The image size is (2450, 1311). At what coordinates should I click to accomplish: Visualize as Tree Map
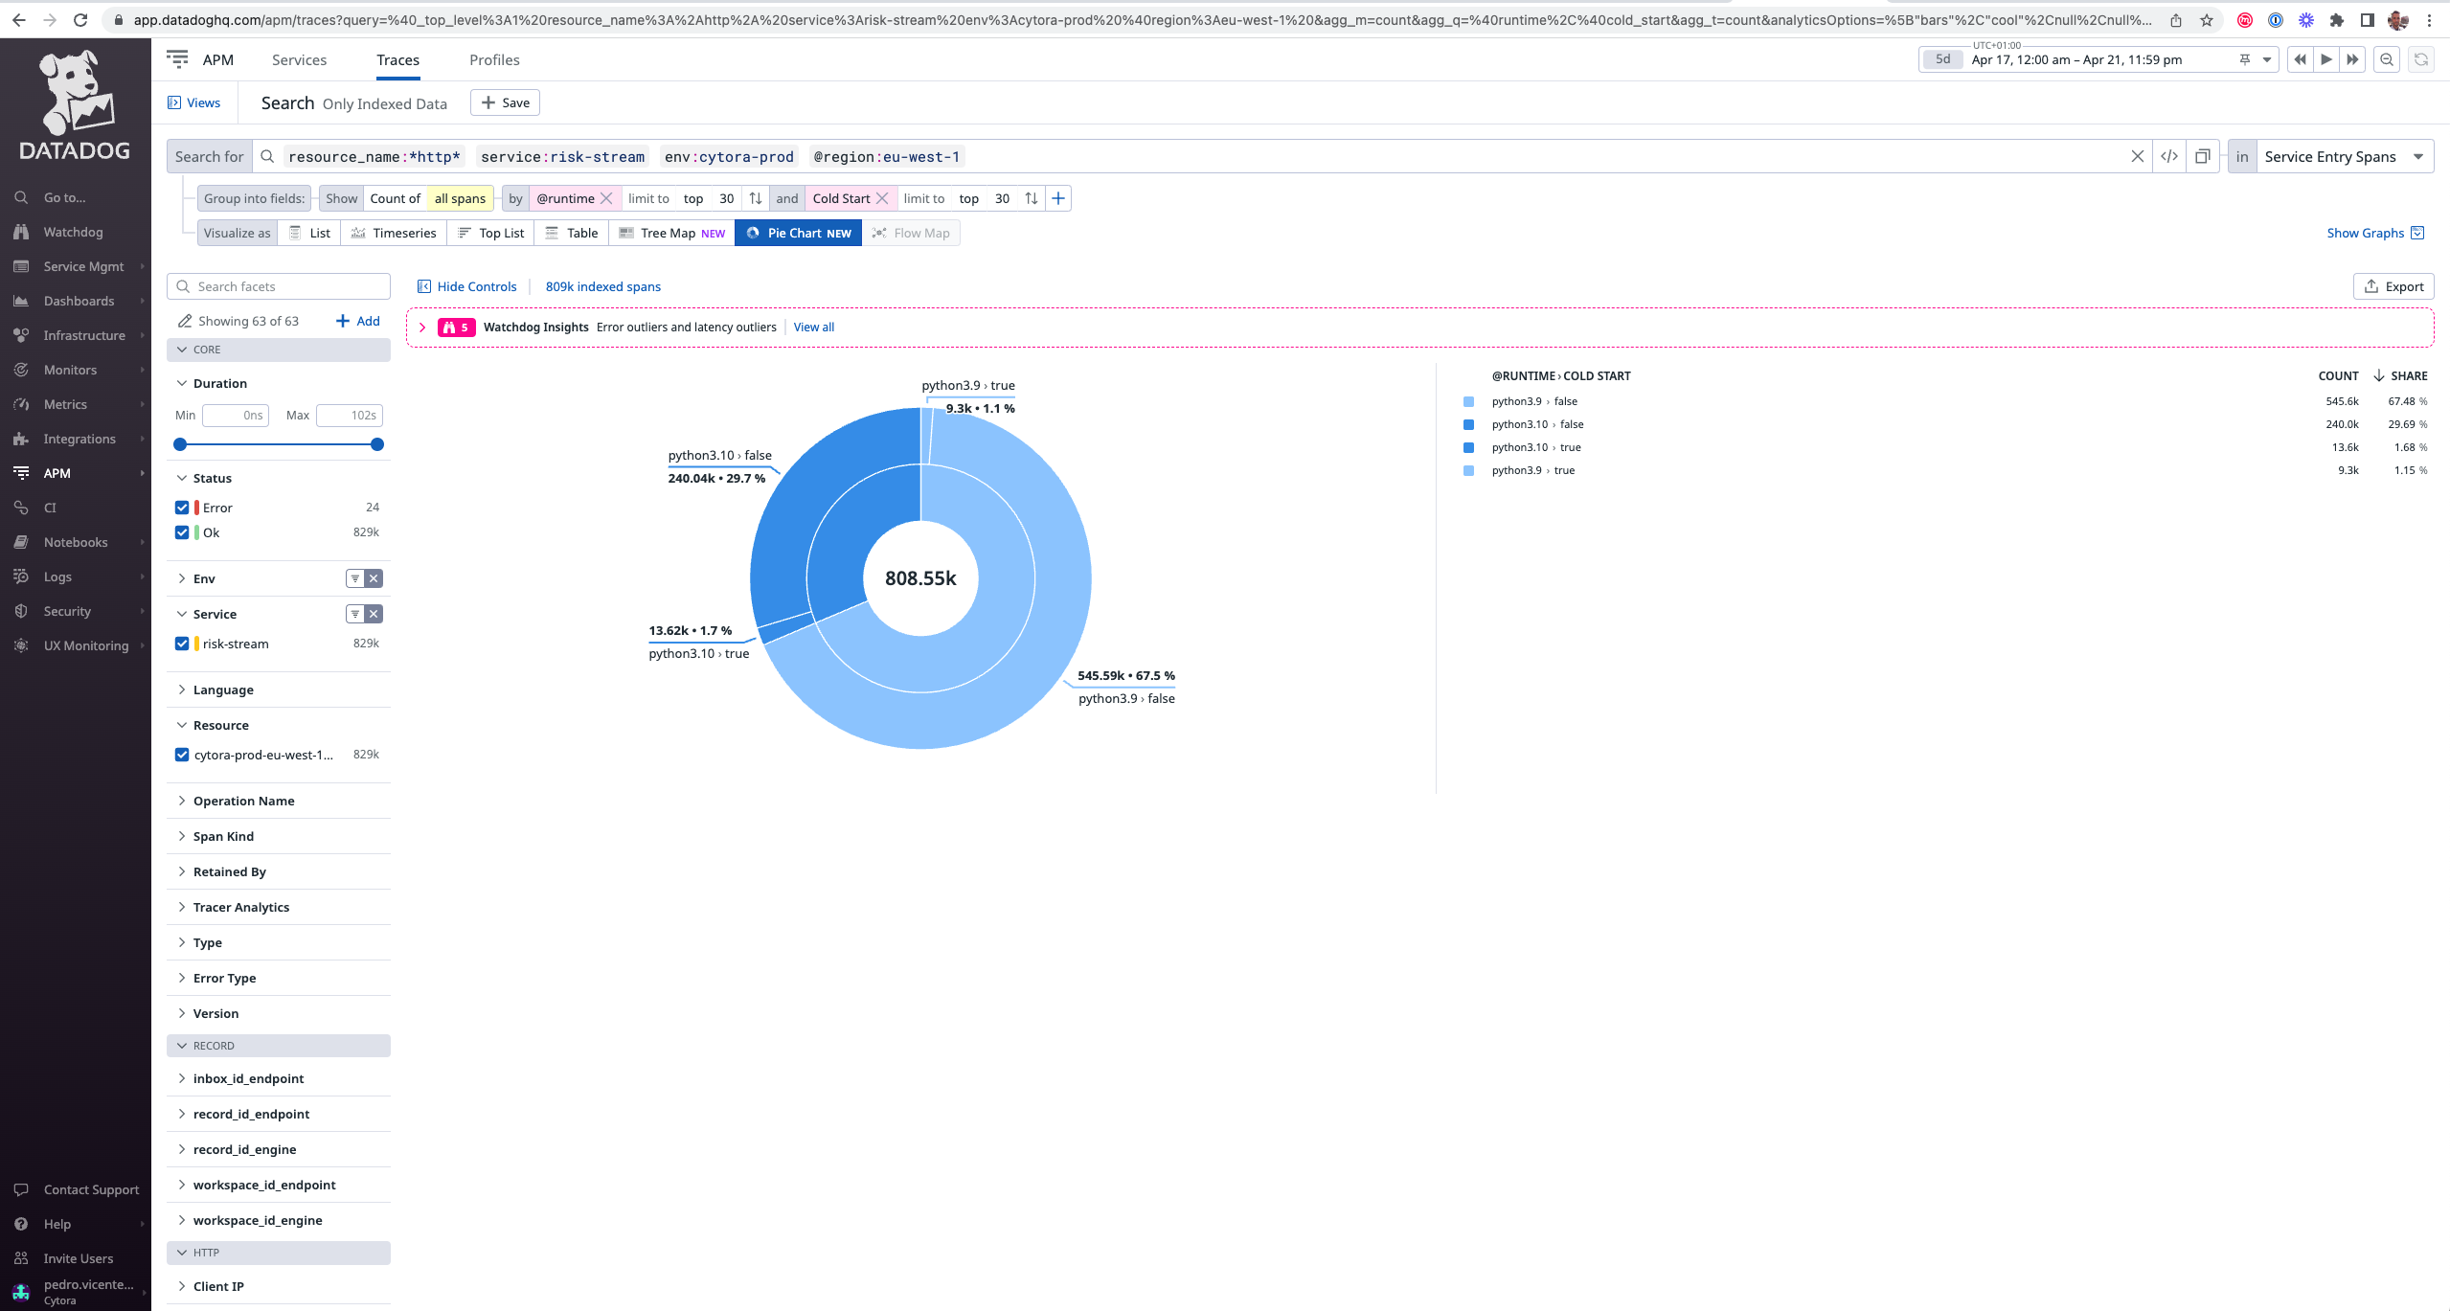tap(672, 233)
